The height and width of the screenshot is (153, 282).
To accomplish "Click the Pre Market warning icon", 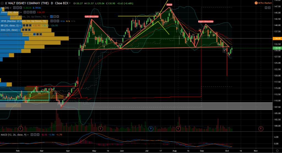I will click(256, 3).
